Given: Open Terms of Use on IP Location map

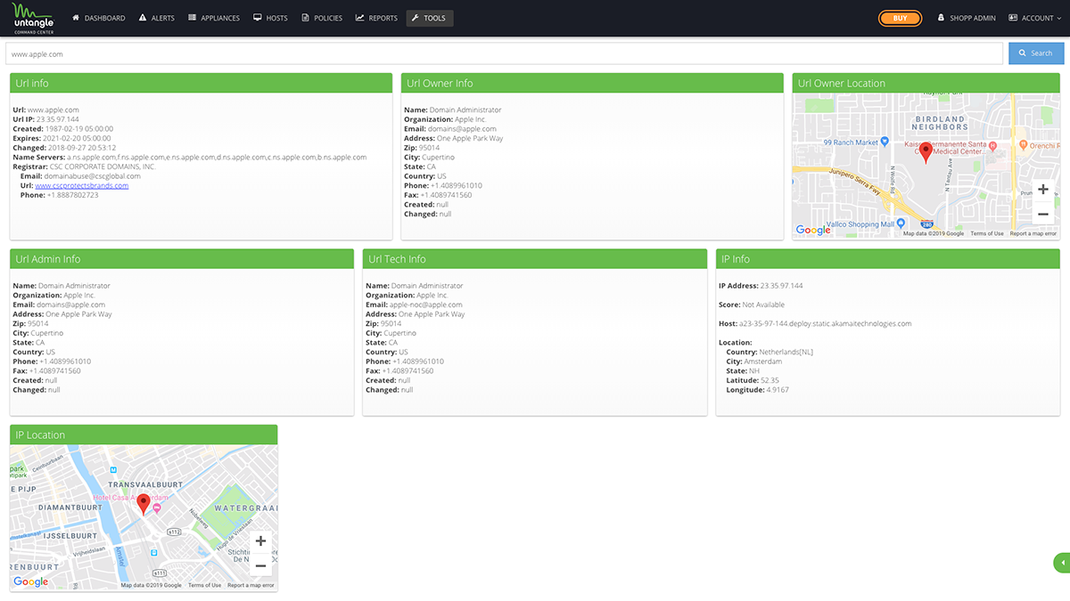Looking at the screenshot, I should (x=204, y=585).
